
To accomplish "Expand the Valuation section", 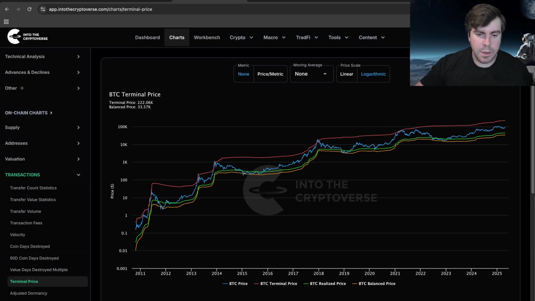I will click(x=43, y=159).
